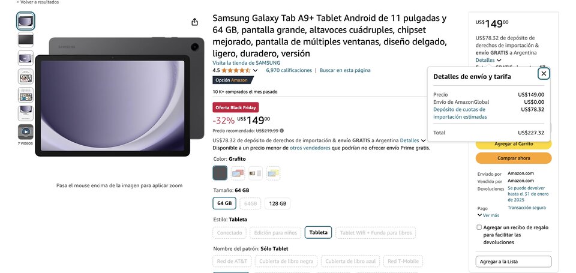
Task: Open the Opción Amazon badge
Action: pyautogui.click(x=233, y=80)
